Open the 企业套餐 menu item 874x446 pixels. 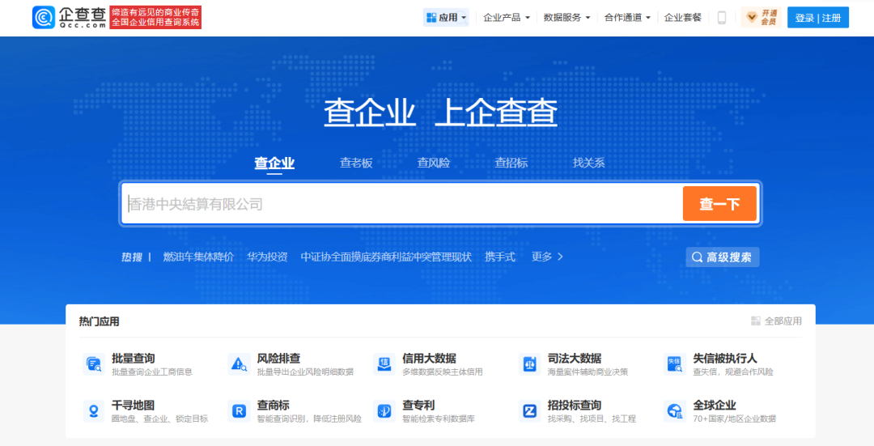[683, 18]
